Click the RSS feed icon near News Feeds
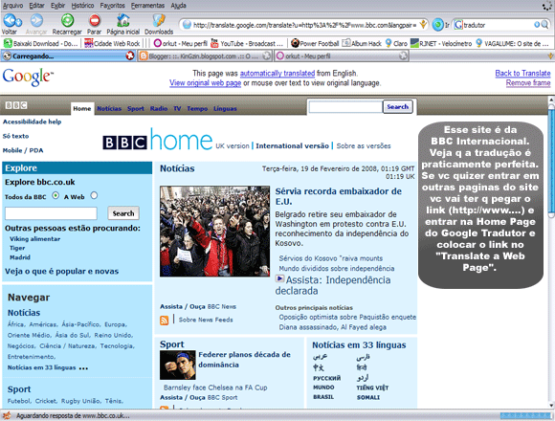Image resolution: width=555 pixels, height=421 pixels. coord(164,321)
